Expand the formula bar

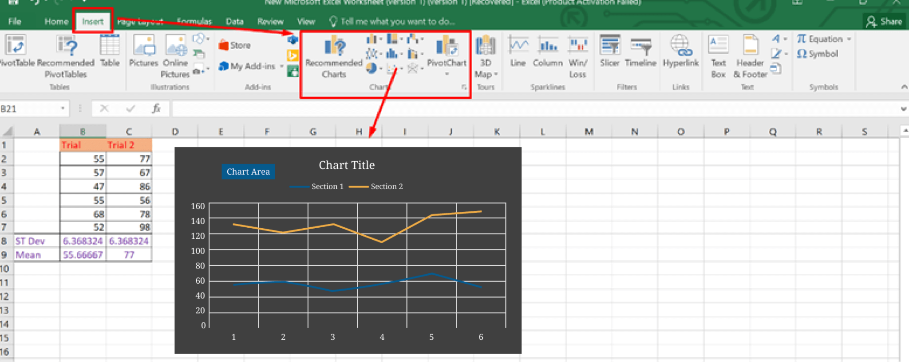[x=903, y=109]
